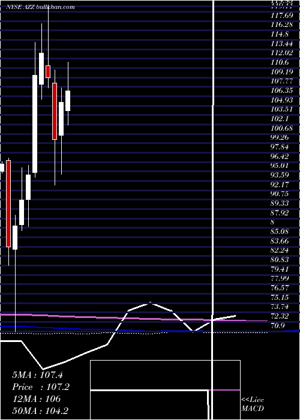Screen dimensions: 300x420
Task: Click the long red candle near 96
Action: 8,204
